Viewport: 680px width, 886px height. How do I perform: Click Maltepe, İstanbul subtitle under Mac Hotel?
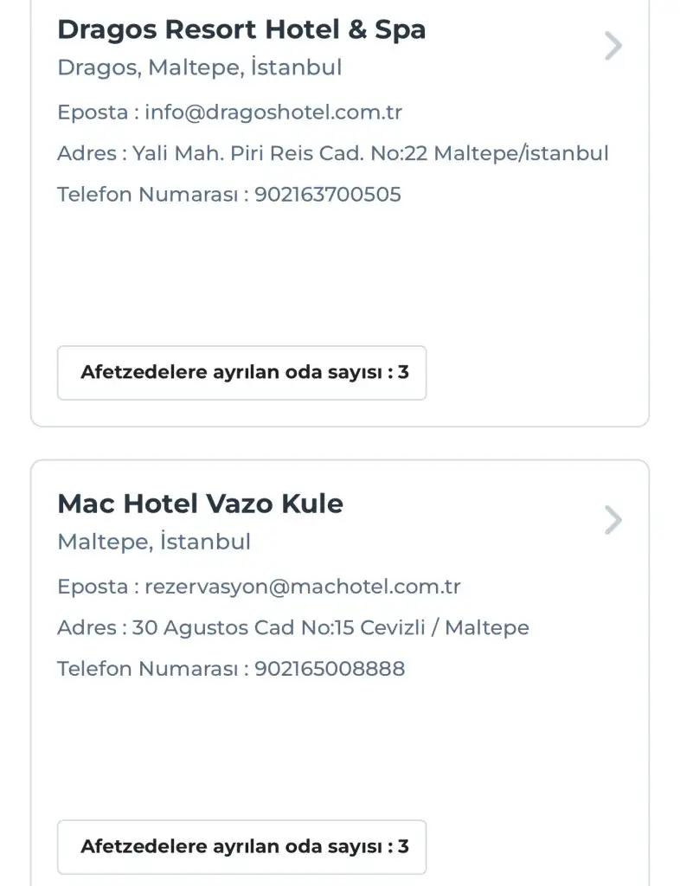click(x=154, y=542)
